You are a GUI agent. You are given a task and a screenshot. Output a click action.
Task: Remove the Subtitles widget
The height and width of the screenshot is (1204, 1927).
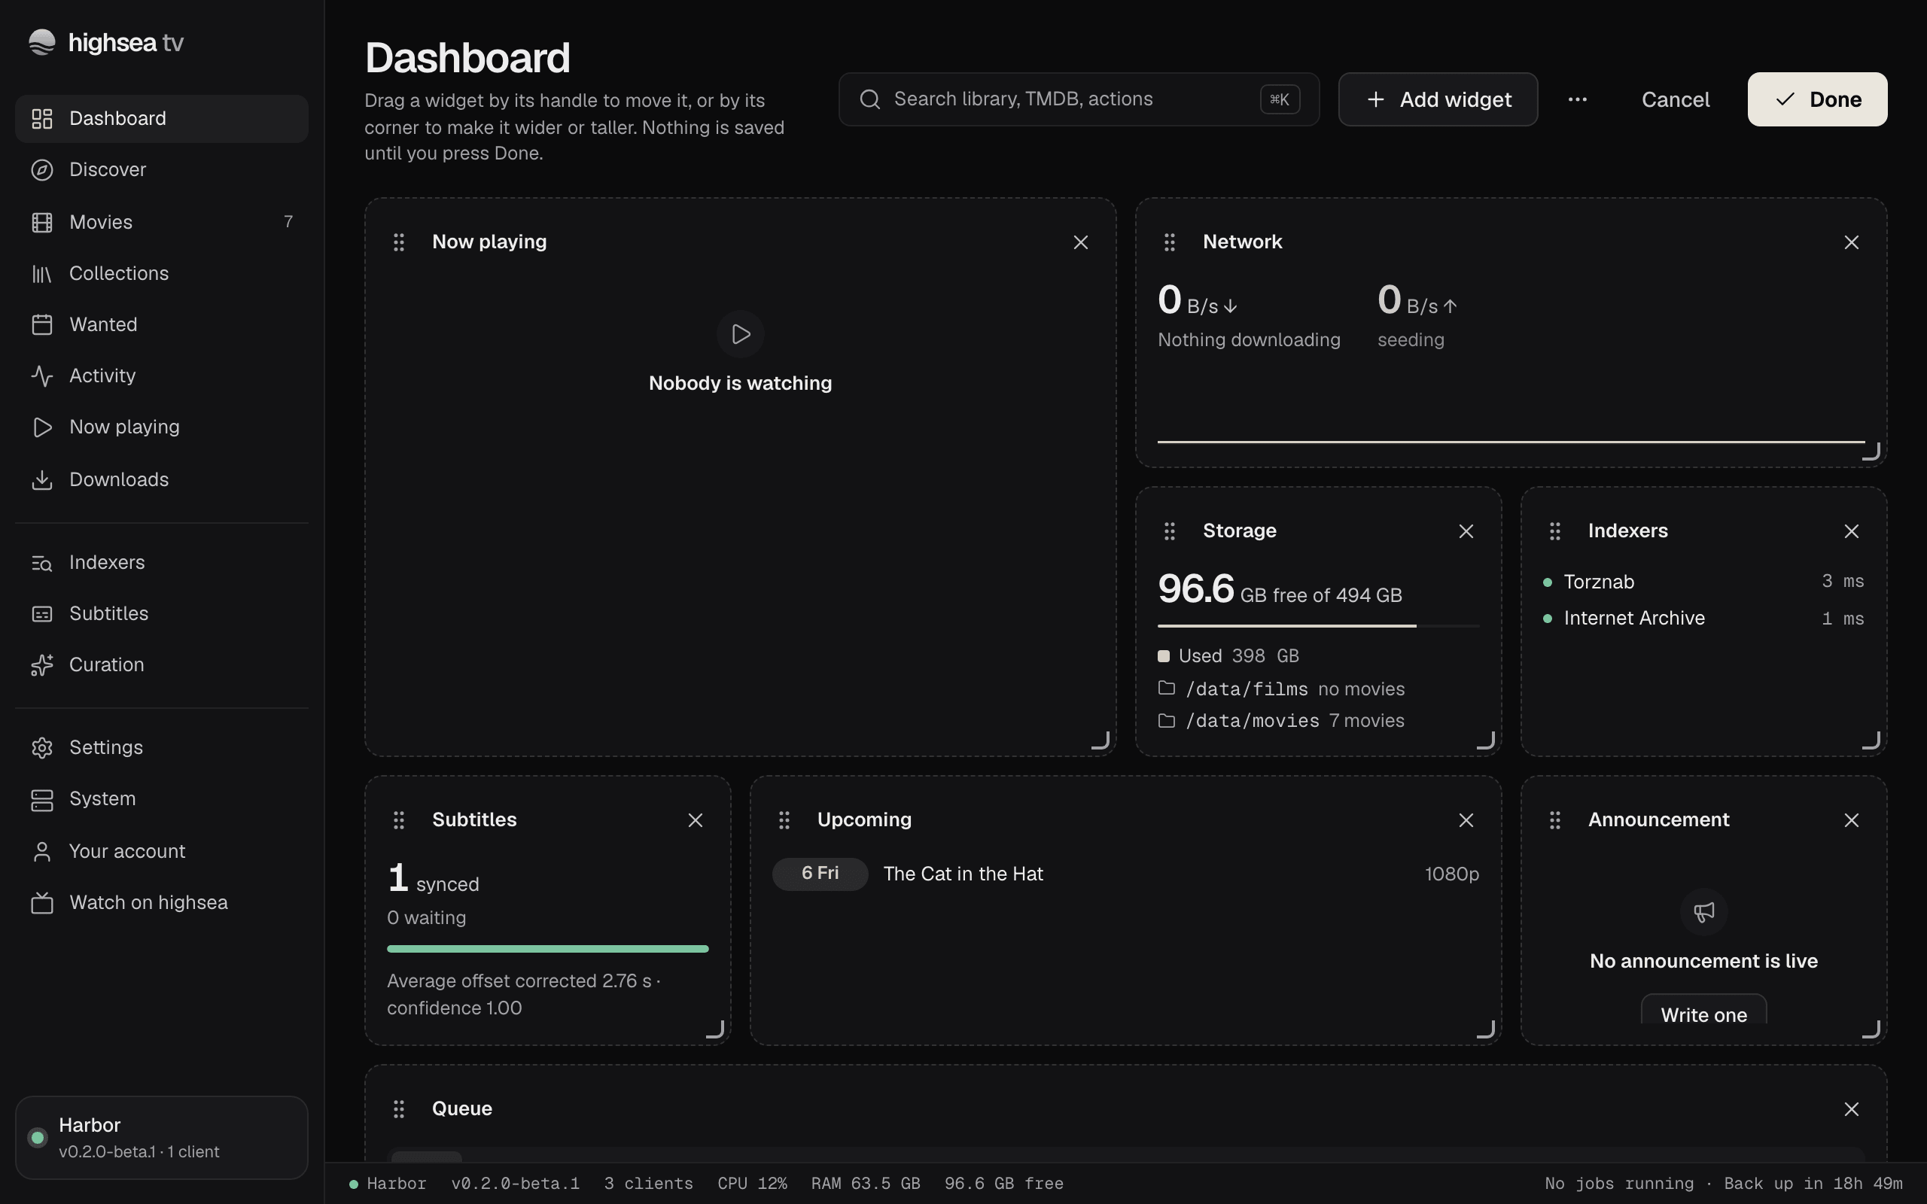click(x=696, y=820)
